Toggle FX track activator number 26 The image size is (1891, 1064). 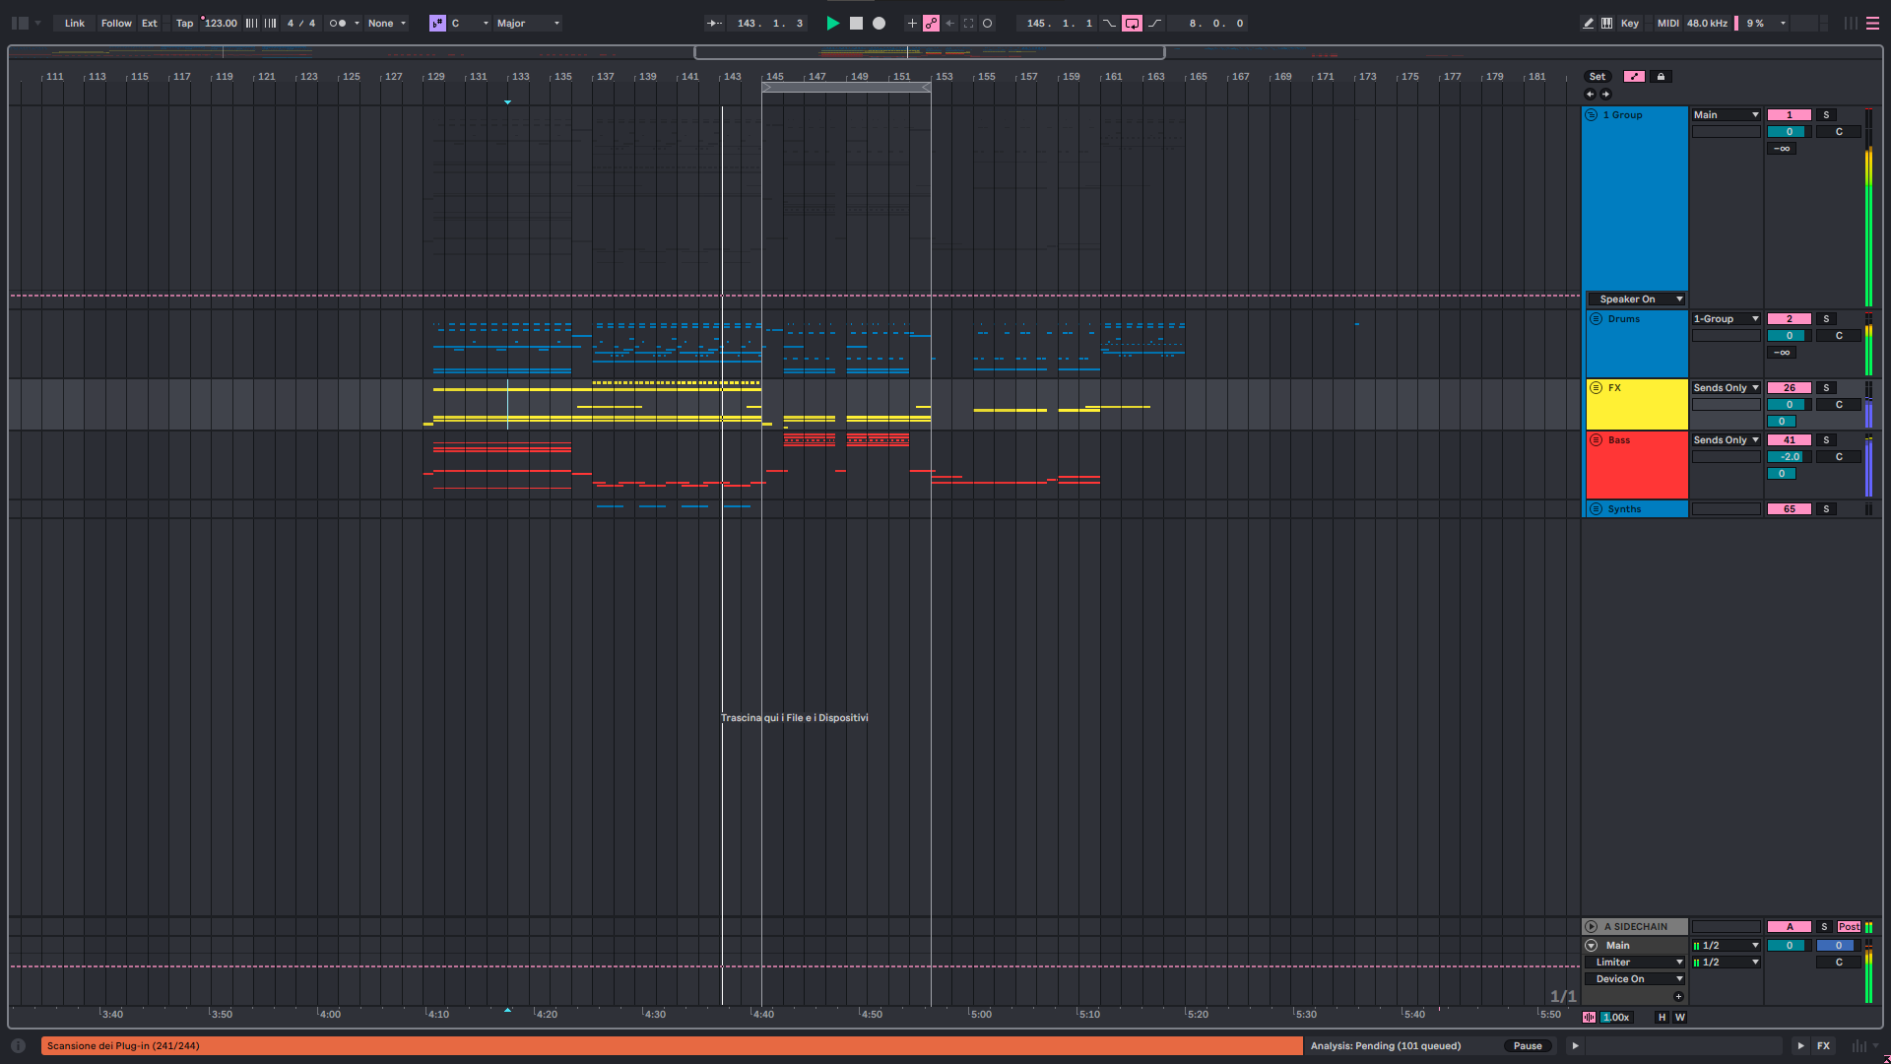(x=1790, y=388)
